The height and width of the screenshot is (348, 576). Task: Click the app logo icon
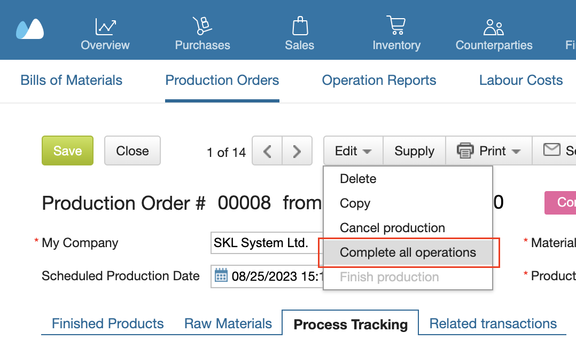coord(30,29)
